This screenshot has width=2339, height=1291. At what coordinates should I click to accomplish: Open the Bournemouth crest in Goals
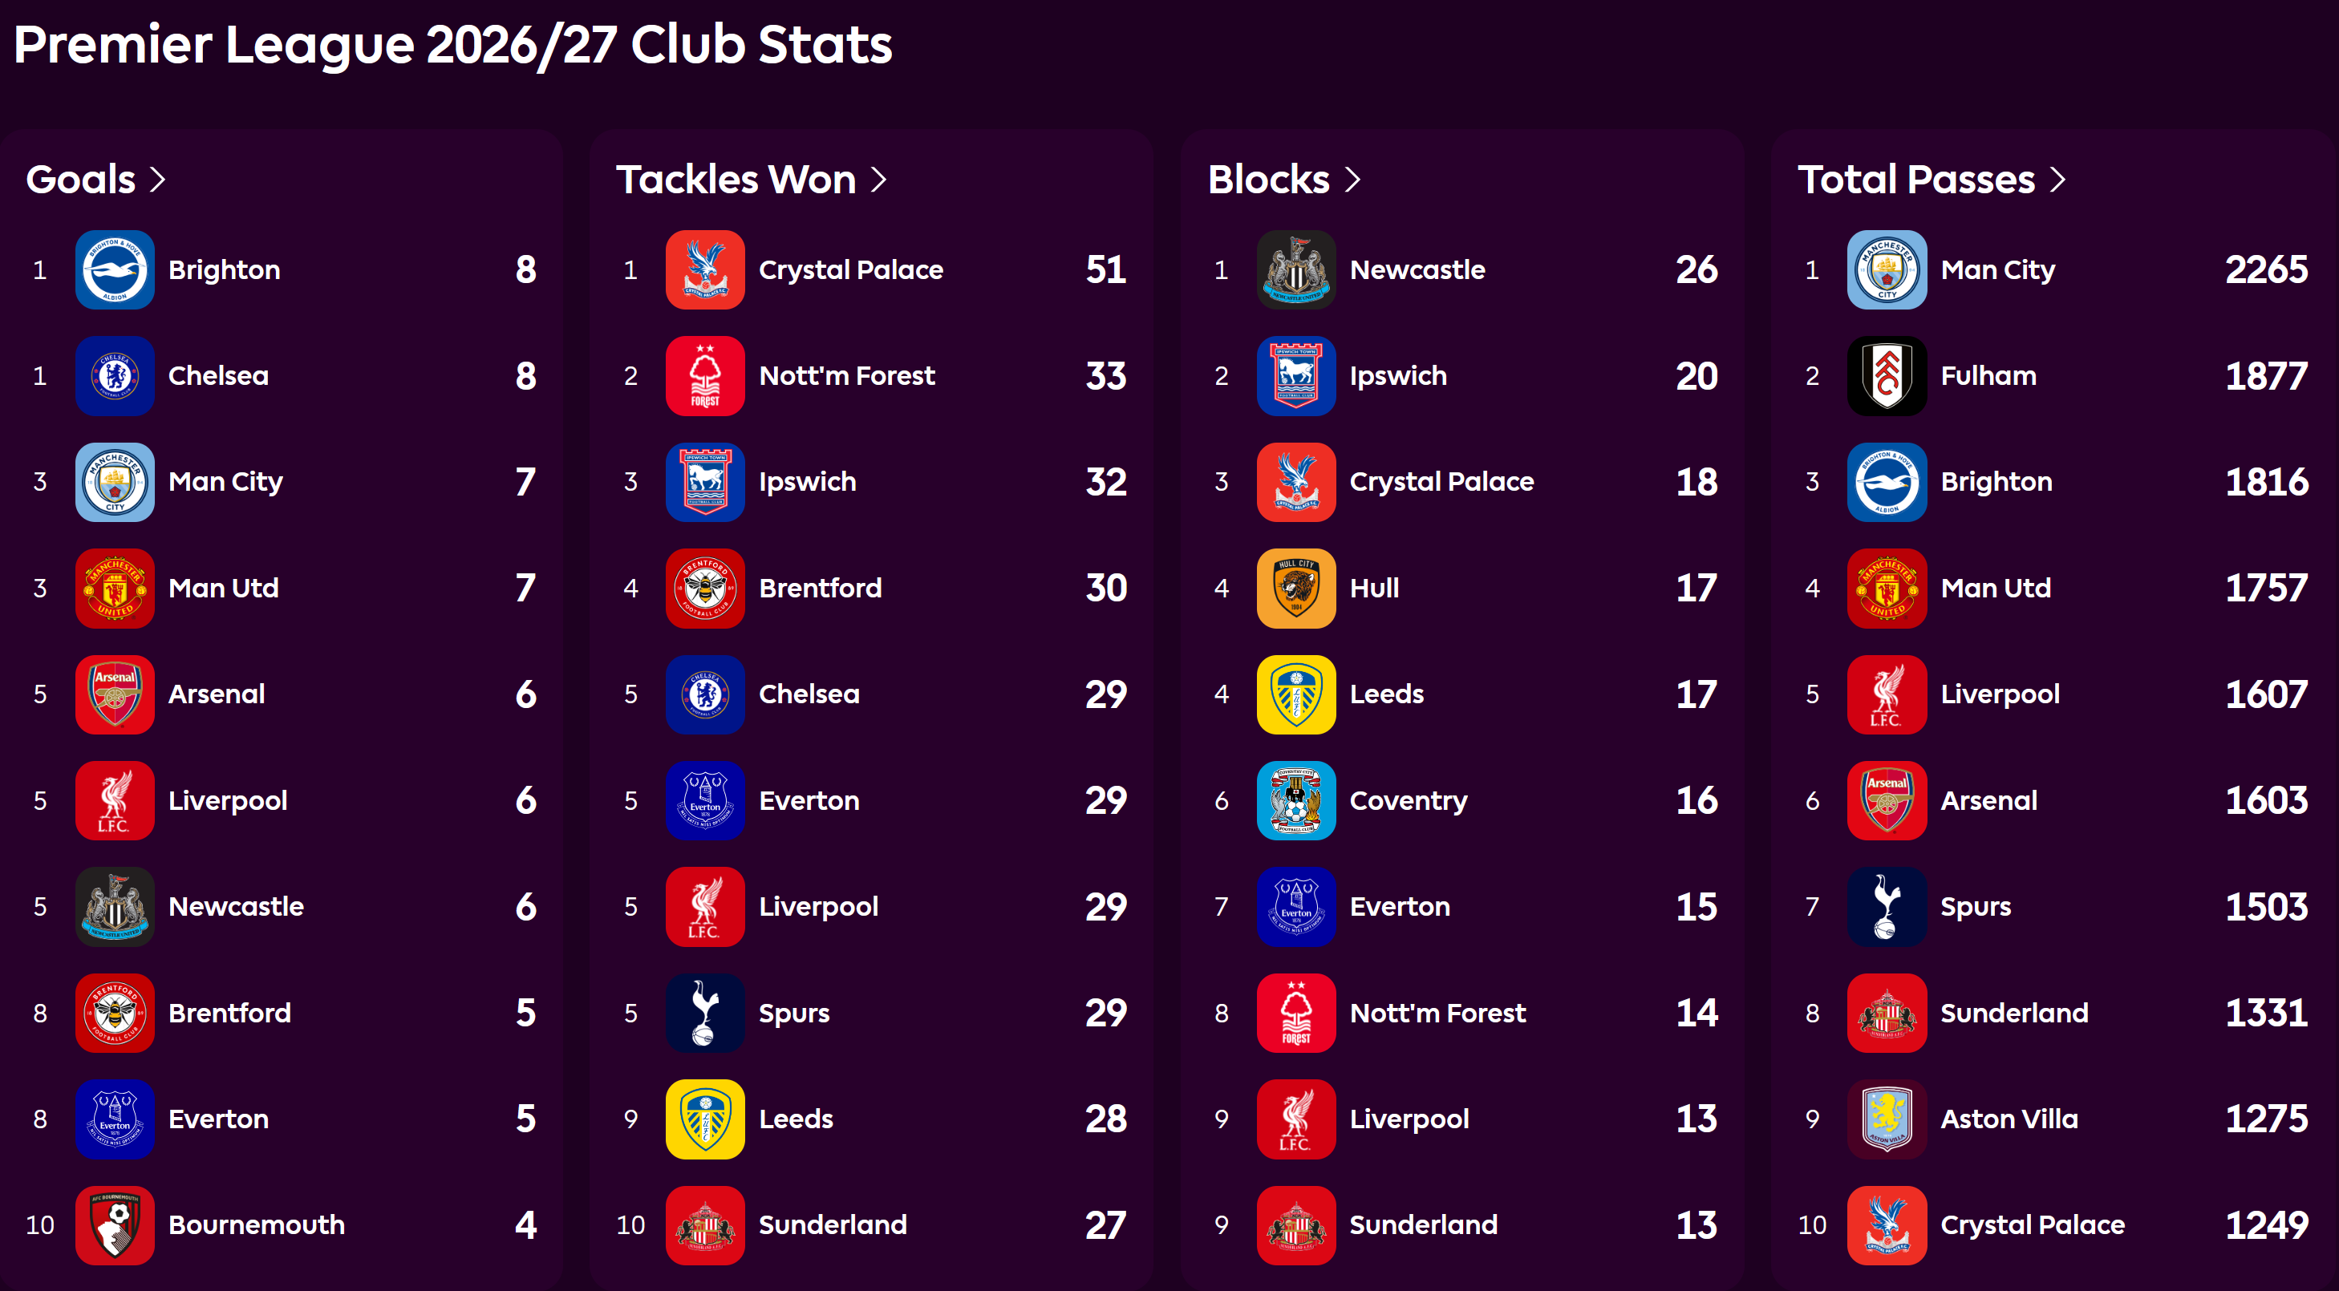(115, 1225)
